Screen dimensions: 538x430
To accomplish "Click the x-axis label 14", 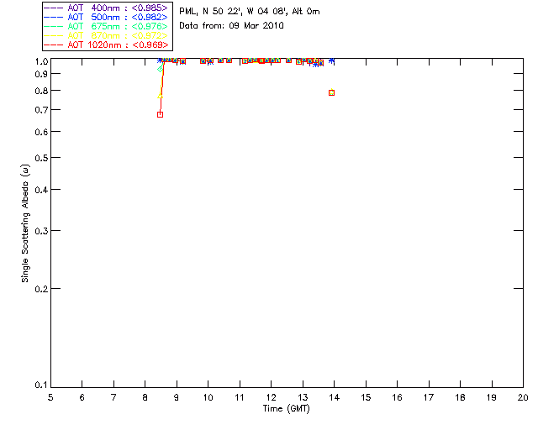I will [335, 397].
